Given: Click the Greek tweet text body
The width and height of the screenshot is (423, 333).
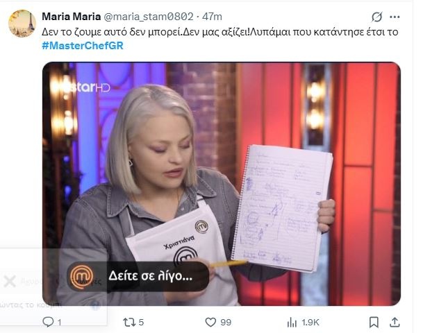Looking at the screenshot, I should [x=220, y=32].
